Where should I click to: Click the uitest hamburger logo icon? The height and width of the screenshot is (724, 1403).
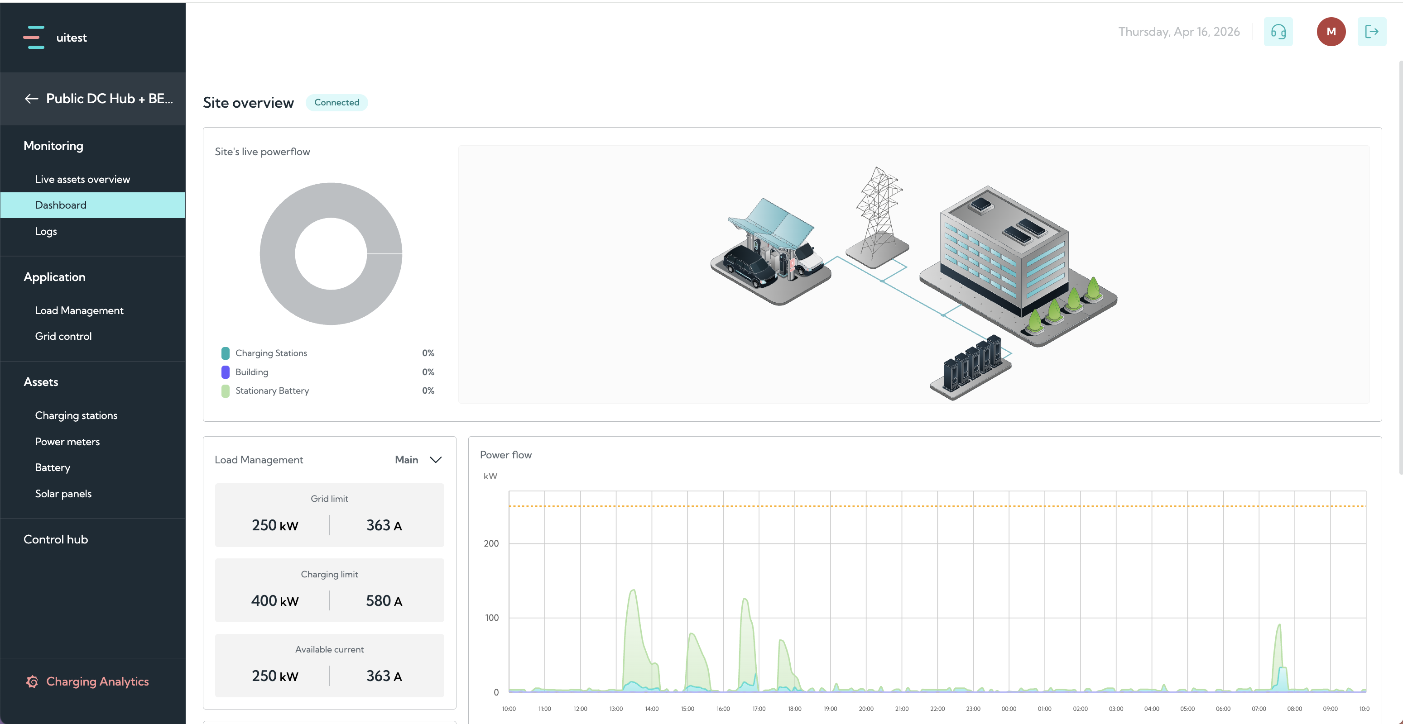tap(34, 37)
